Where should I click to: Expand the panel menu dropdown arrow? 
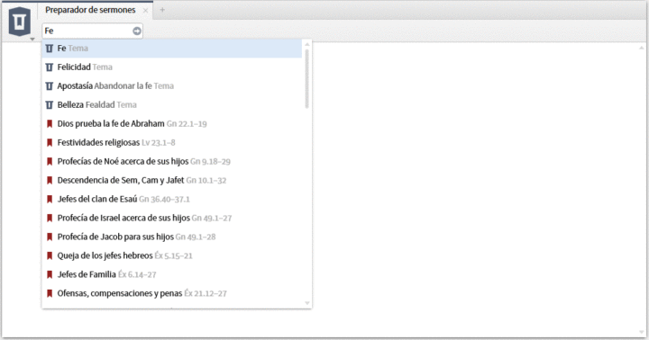click(32, 40)
